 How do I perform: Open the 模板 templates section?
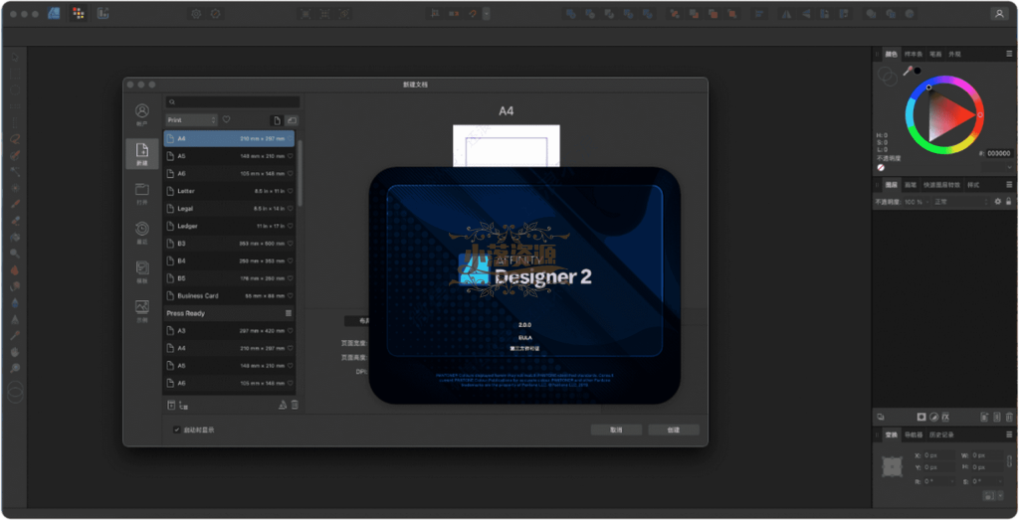pos(141,272)
